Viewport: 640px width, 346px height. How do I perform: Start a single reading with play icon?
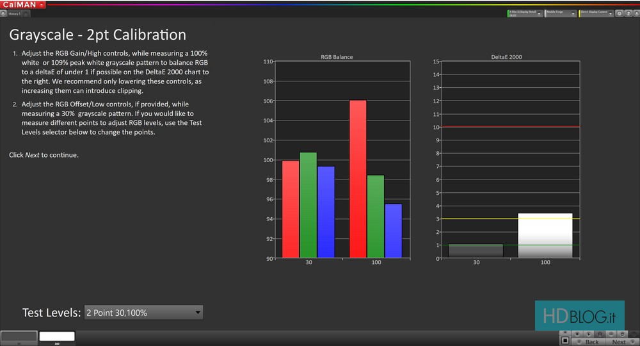pos(588,334)
